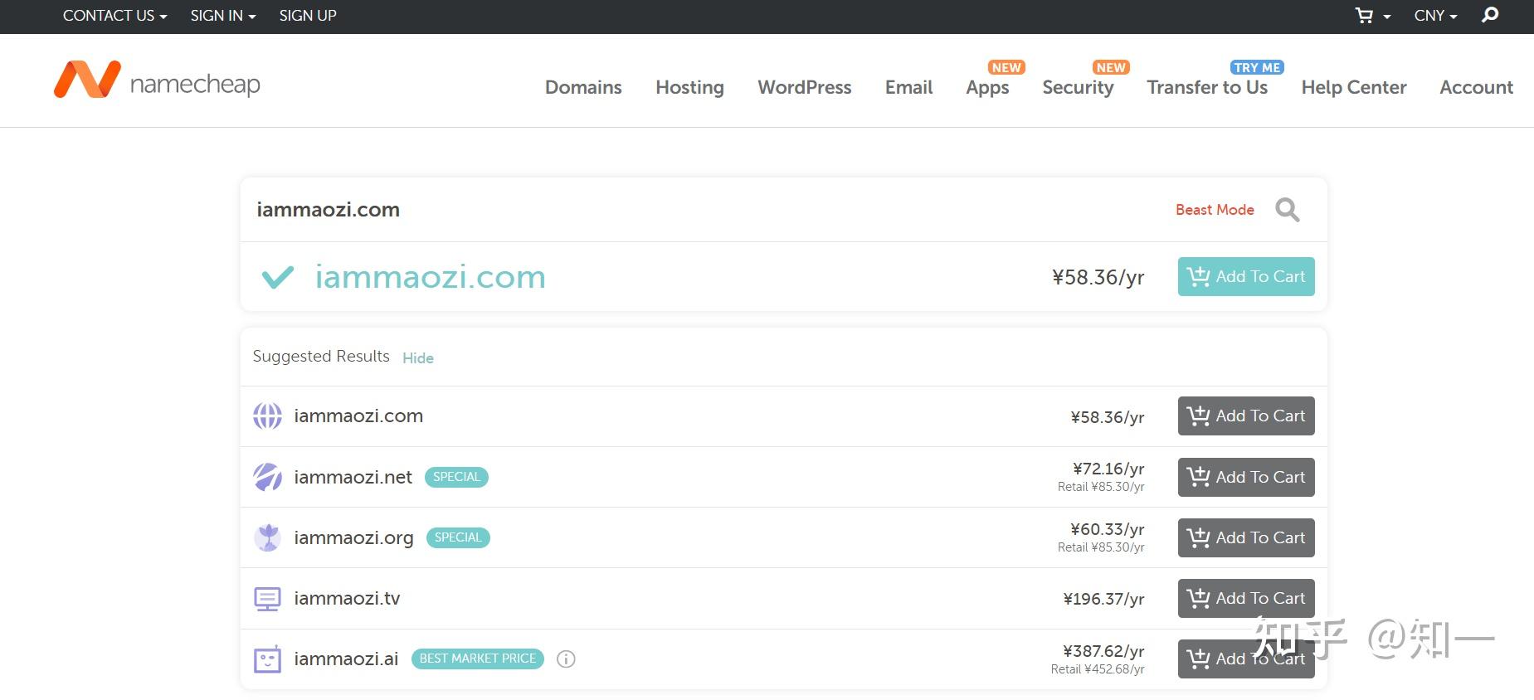This screenshot has width=1534, height=700.
Task: Click the Suggested Results heading
Action: [321, 357]
